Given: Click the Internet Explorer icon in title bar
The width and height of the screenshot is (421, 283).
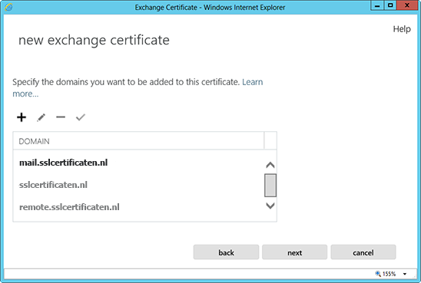Looking at the screenshot, I should click(x=8, y=7).
